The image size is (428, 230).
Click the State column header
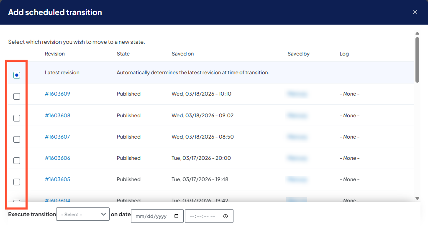[x=123, y=53]
